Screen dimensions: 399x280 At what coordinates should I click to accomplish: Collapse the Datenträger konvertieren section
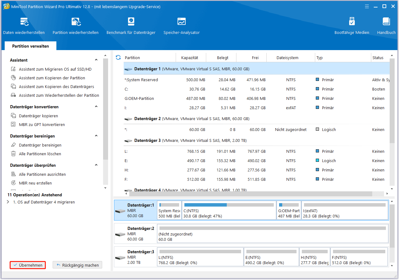pos(96,106)
